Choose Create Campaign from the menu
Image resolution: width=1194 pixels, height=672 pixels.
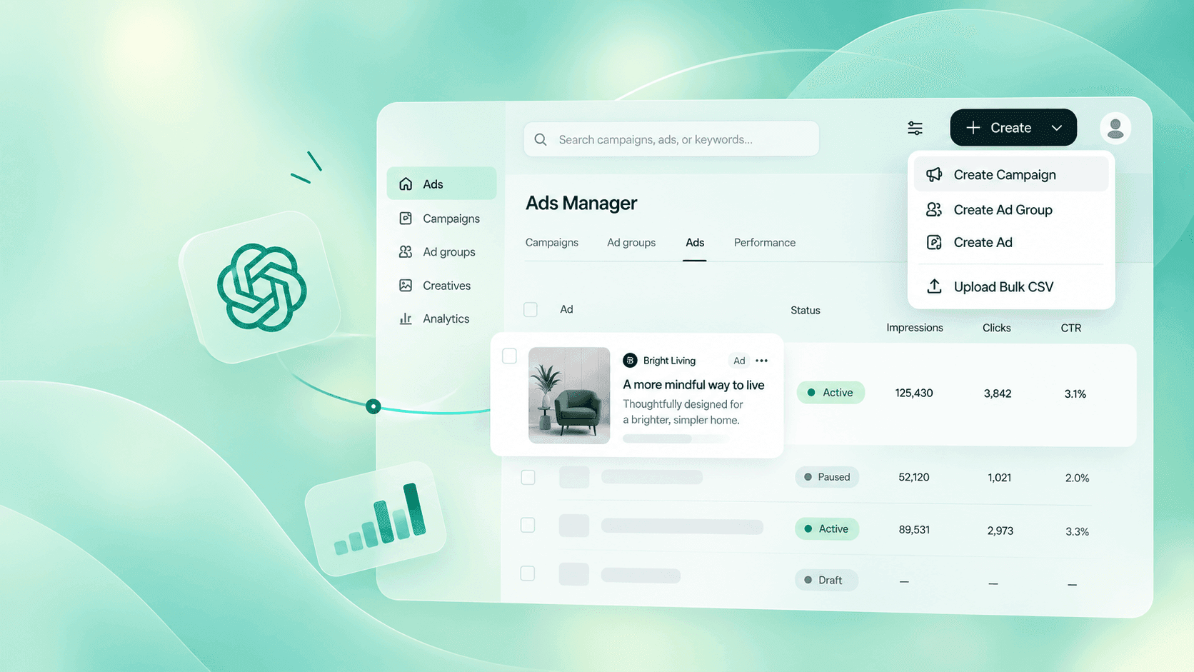click(x=1011, y=174)
